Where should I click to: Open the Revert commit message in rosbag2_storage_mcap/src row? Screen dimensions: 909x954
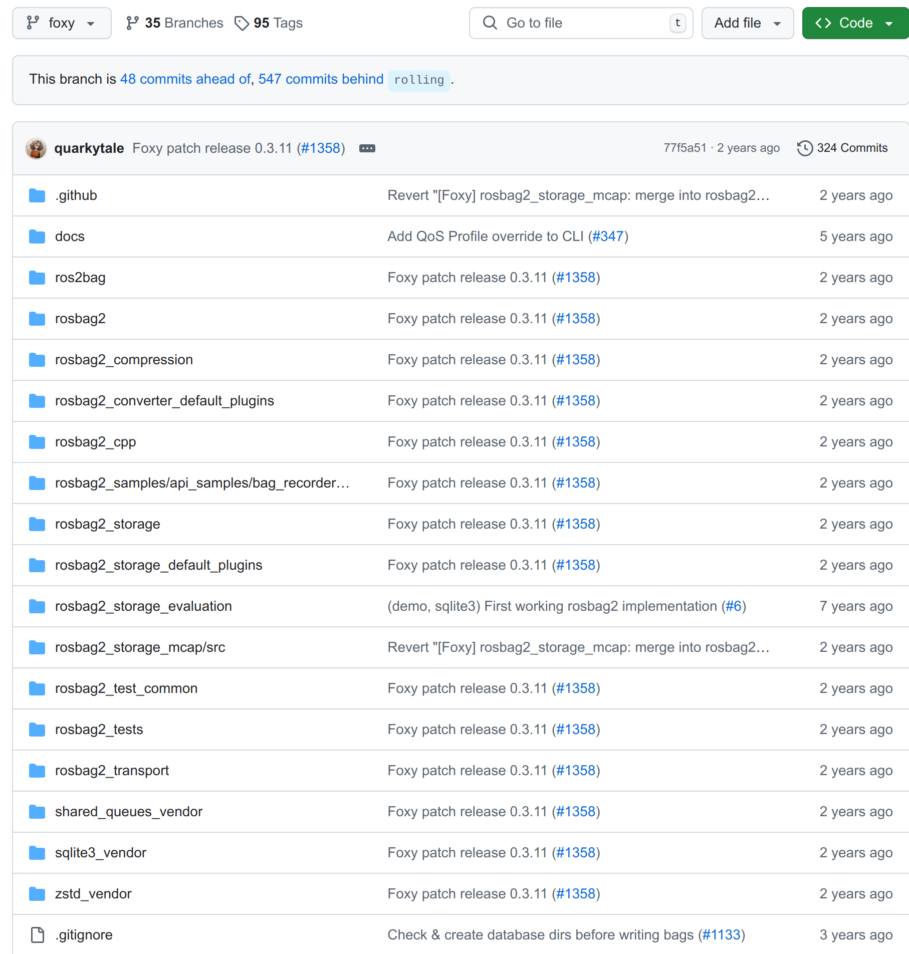[578, 647]
